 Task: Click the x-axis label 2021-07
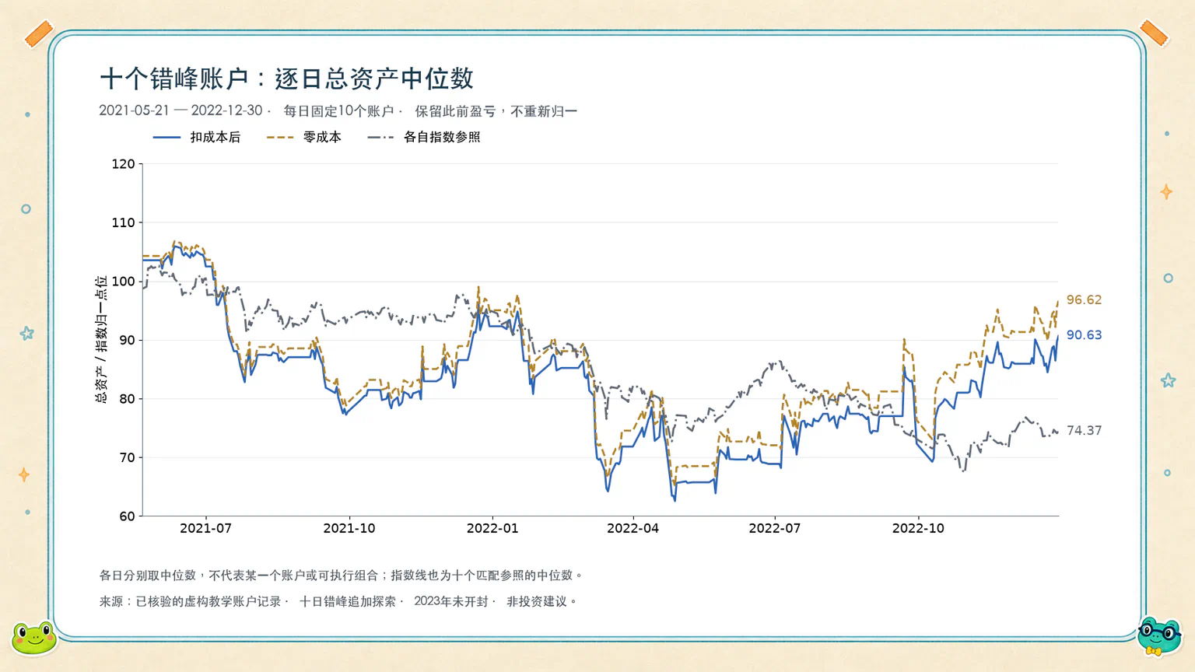click(205, 528)
